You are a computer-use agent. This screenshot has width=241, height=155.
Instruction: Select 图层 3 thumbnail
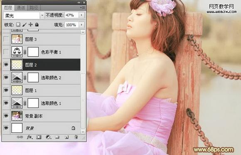tap(17, 39)
